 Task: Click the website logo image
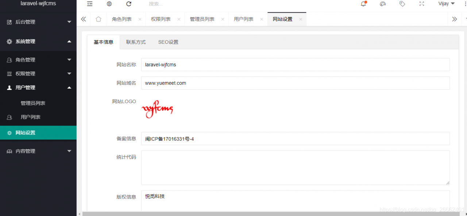[x=157, y=109]
